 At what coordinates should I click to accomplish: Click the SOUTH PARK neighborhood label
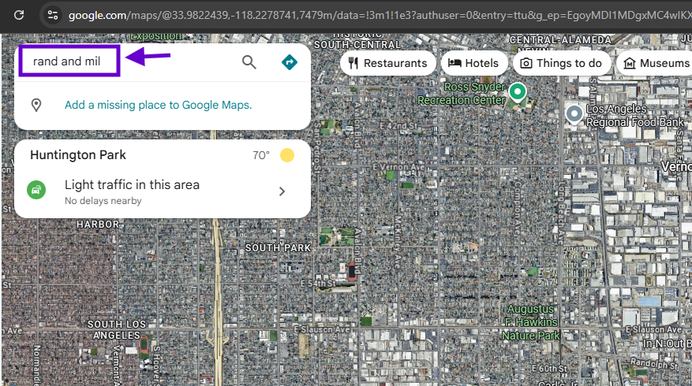pos(278,248)
